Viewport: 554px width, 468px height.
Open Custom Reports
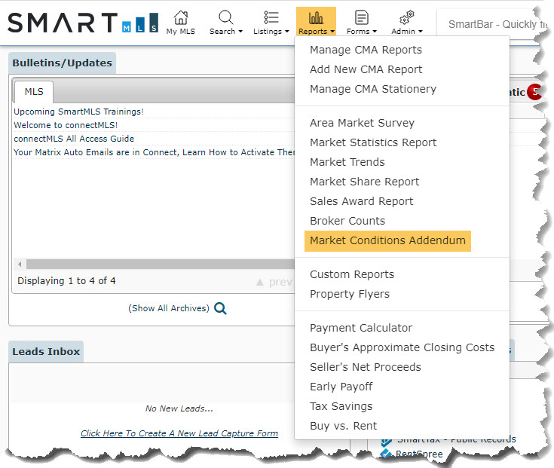(352, 274)
